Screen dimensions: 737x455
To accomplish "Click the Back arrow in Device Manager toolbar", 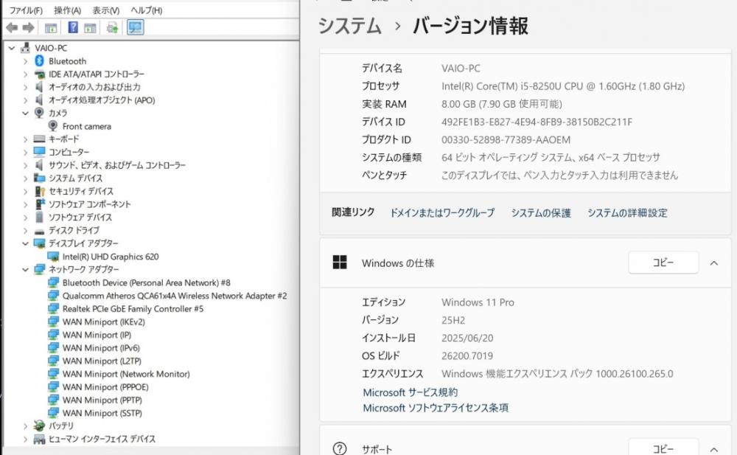I will 12,28.
